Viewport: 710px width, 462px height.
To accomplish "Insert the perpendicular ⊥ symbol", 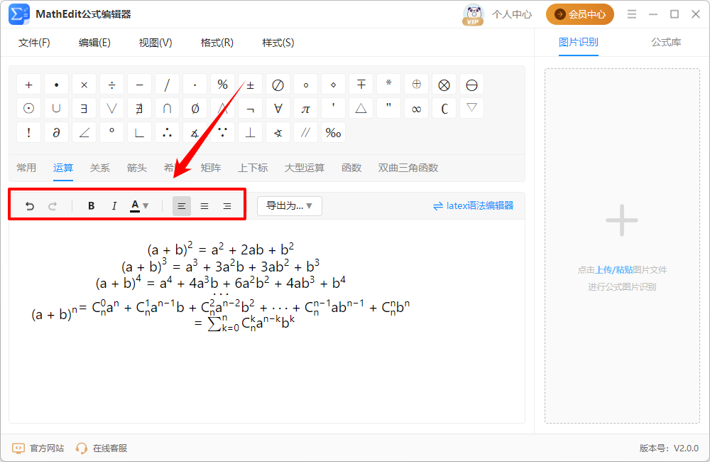I will [250, 133].
